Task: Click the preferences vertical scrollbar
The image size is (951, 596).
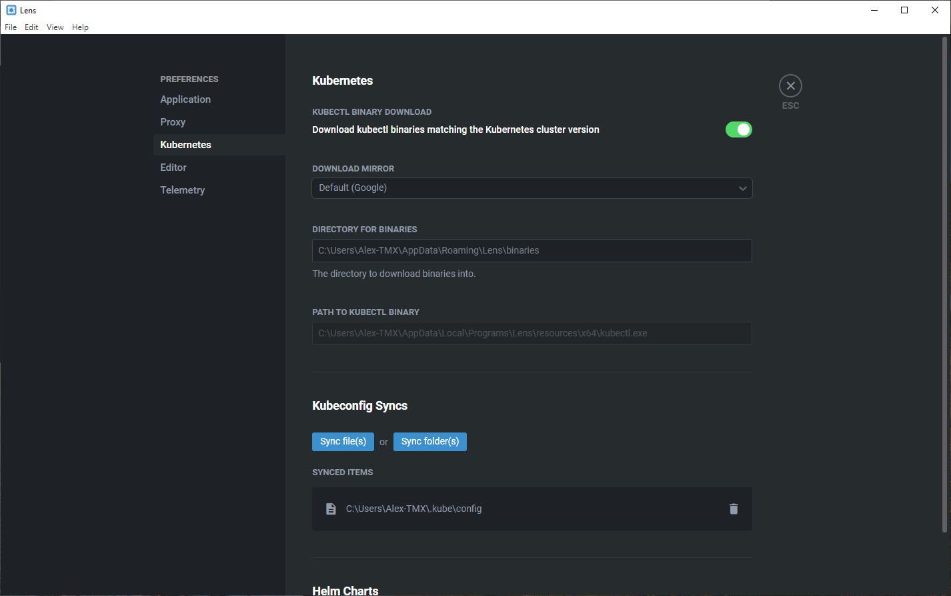Action: point(944,285)
